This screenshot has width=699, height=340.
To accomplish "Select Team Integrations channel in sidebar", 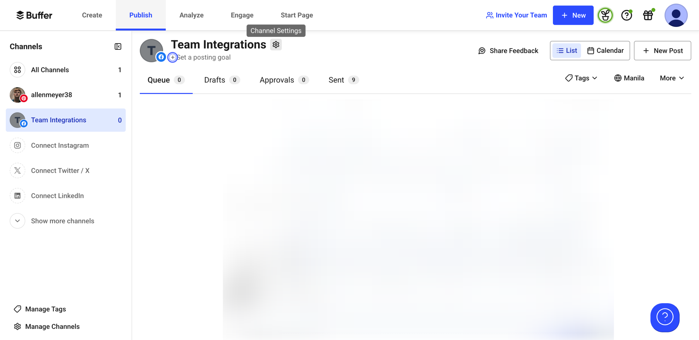I will [66, 120].
